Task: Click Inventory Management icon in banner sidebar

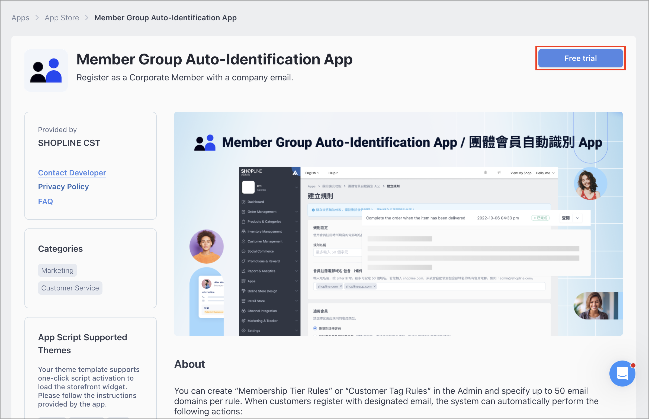Action: click(x=243, y=231)
